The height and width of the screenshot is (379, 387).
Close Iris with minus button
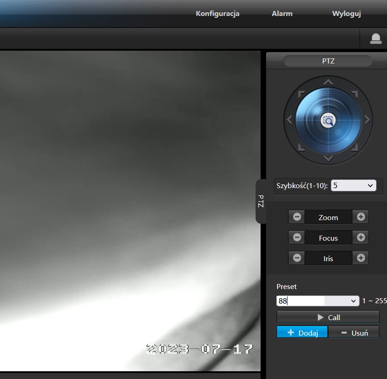point(297,258)
